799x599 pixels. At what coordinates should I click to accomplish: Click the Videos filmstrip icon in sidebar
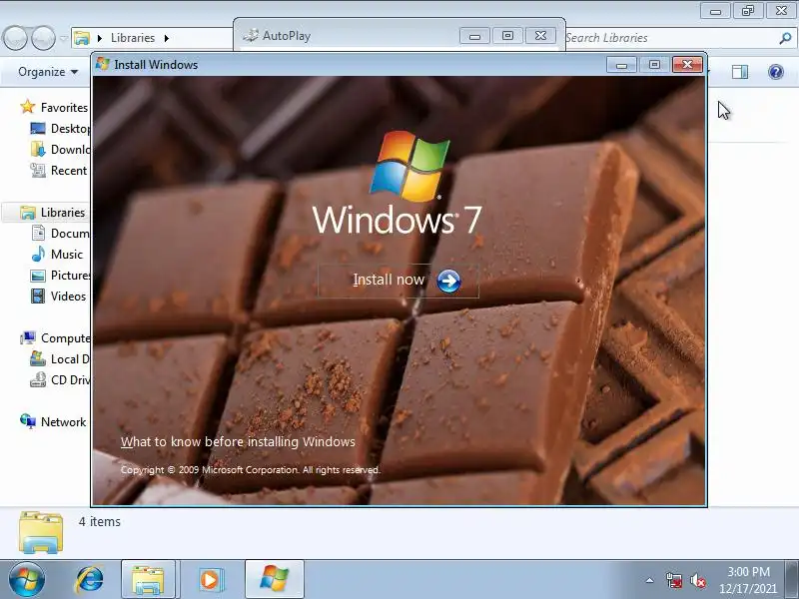(38, 296)
